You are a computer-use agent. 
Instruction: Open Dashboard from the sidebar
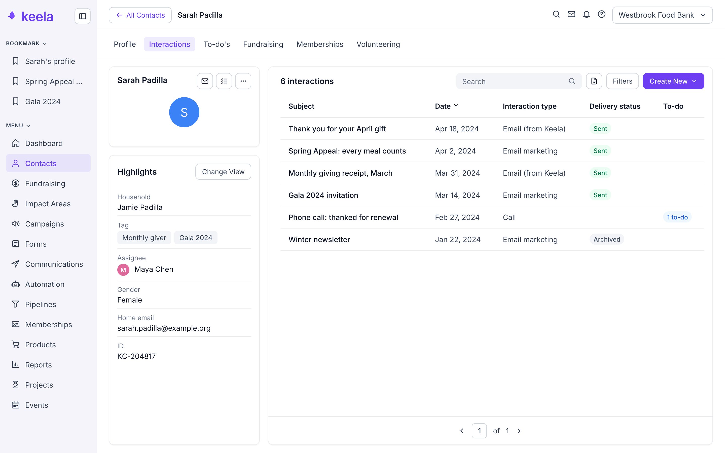48,143
